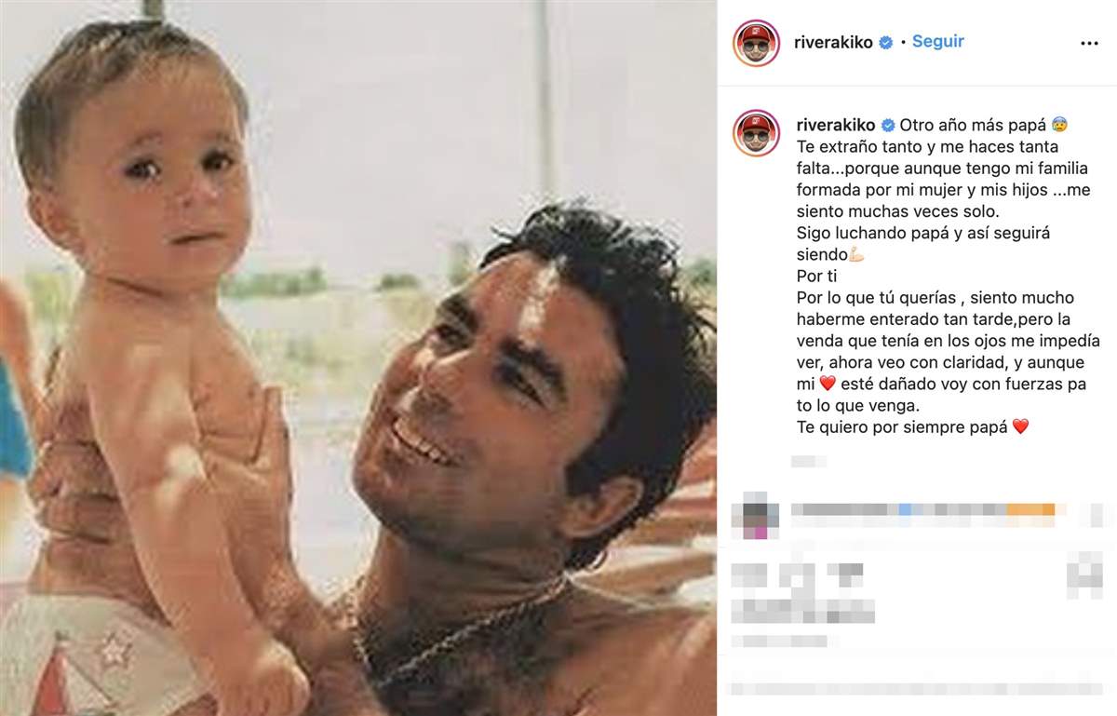The height and width of the screenshot is (716, 1117).
Task: Click the avatar beside the caption text
Action: click(756, 133)
